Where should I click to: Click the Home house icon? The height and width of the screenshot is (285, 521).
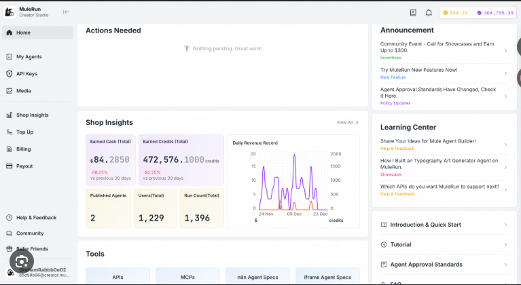pyautogui.click(x=10, y=33)
